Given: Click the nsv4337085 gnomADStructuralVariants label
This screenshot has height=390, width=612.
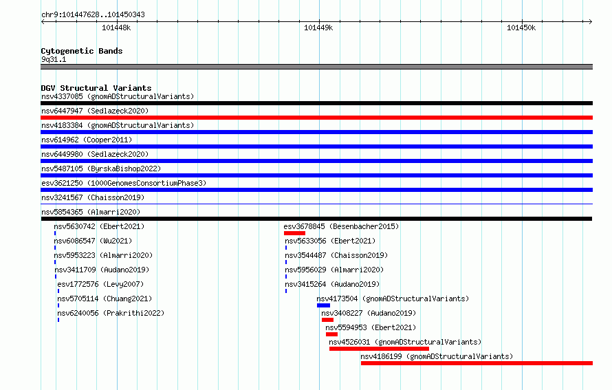Looking at the screenshot, I should (x=118, y=96).
